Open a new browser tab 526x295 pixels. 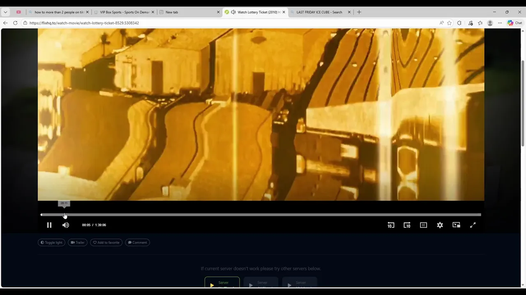point(359,12)
